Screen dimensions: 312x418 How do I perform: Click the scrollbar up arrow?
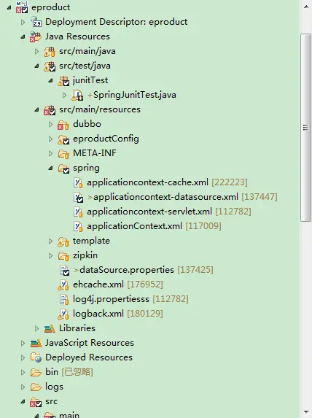point(306,7)
